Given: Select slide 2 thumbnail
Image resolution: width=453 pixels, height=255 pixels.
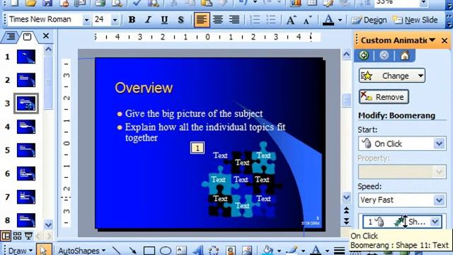Looking at the screenshot, I should pyautogui.click(x=26, y=80).
